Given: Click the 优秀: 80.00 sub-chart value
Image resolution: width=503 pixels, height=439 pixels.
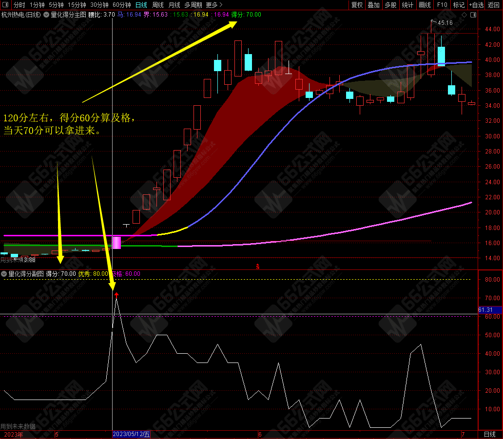Looking at the screenshot, I should [x=93, y=274].
